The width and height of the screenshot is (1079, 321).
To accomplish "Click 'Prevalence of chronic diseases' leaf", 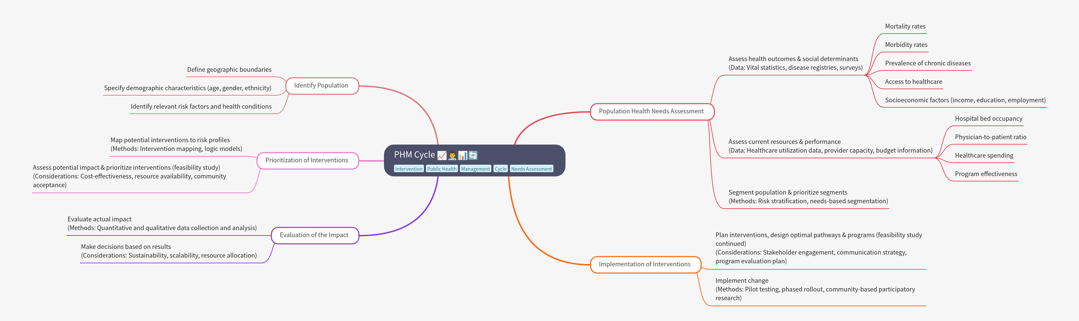I will pos(928,63).
